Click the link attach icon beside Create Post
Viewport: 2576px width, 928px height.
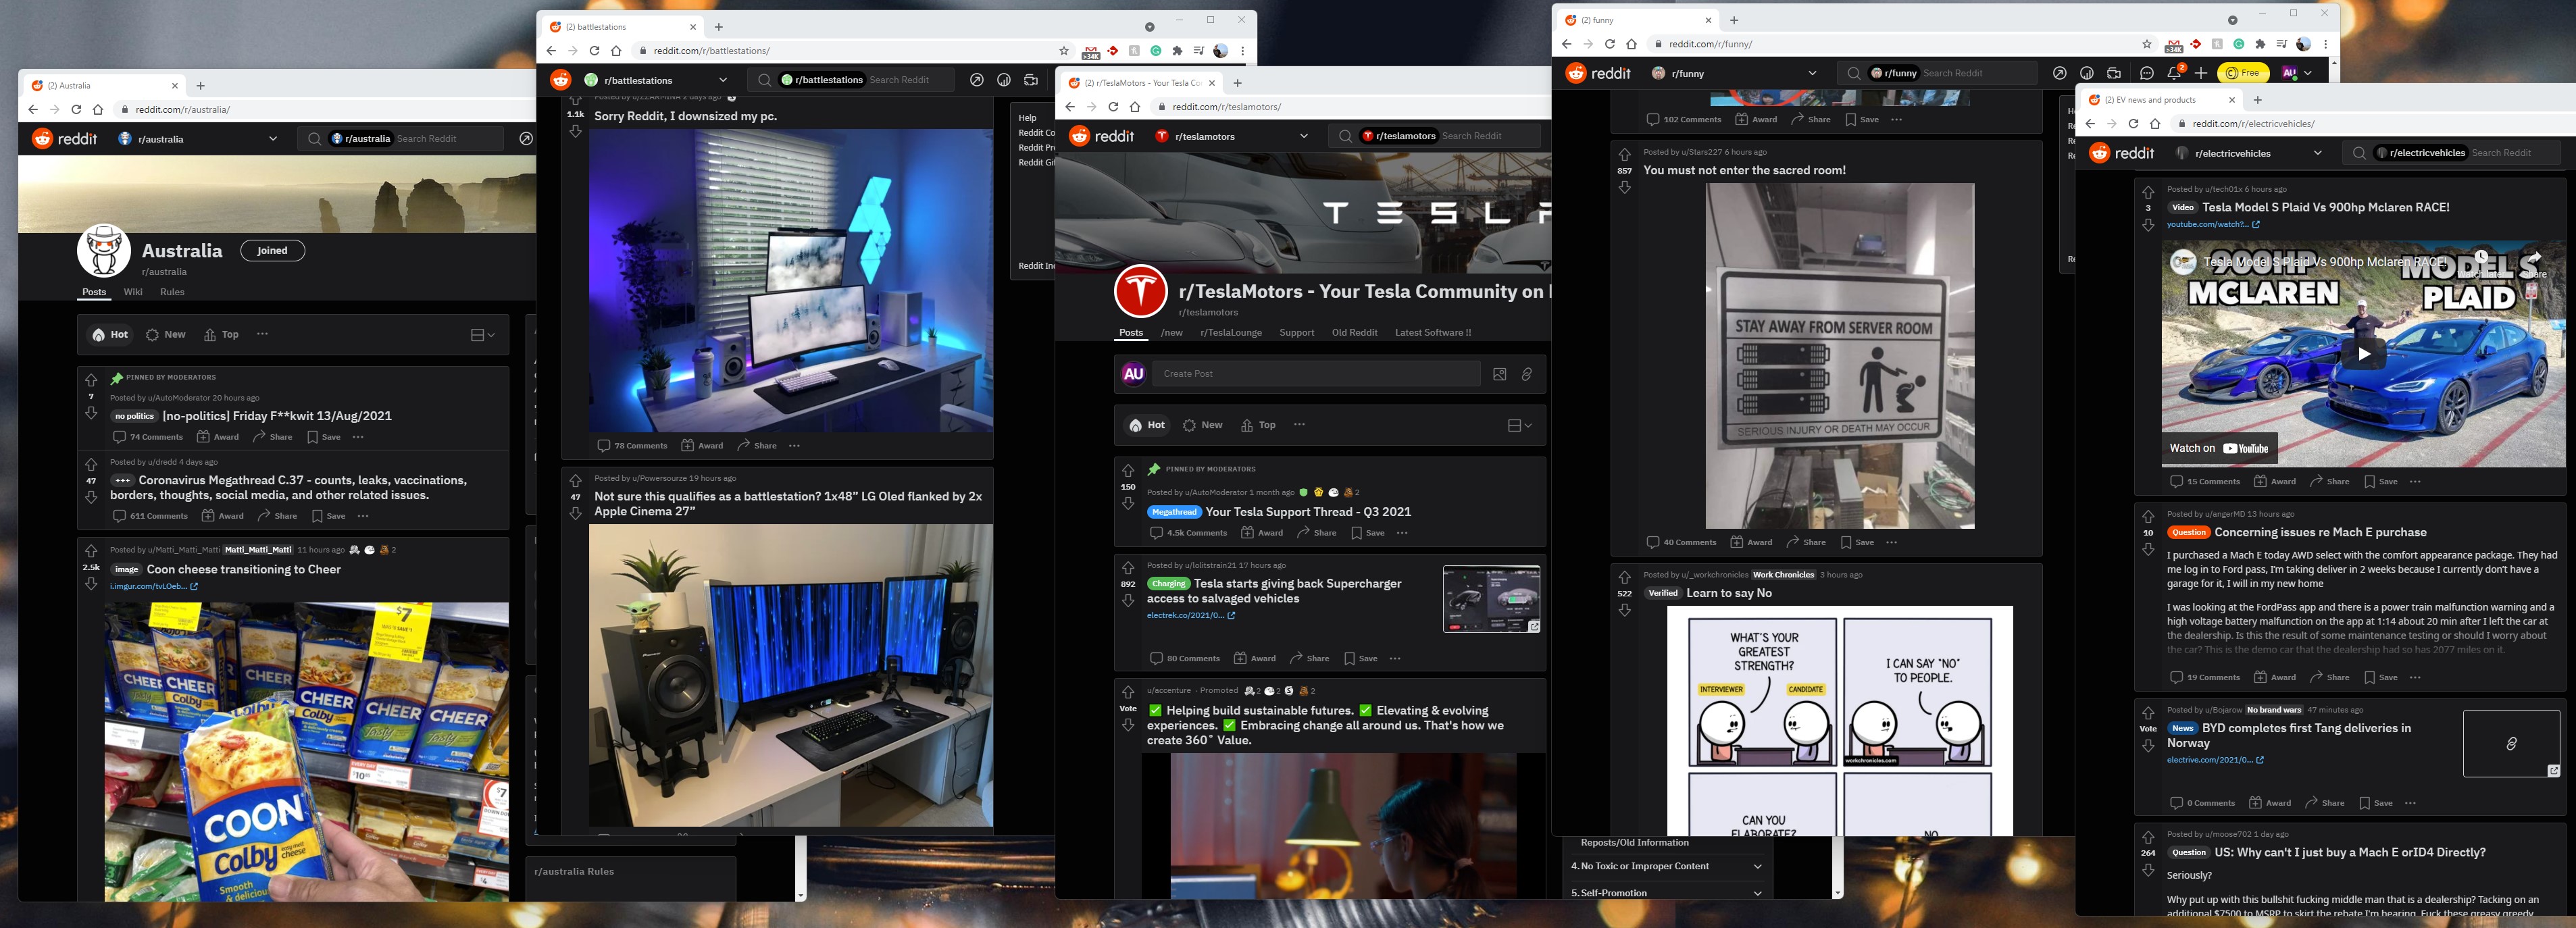click(x=1527, y=374)
